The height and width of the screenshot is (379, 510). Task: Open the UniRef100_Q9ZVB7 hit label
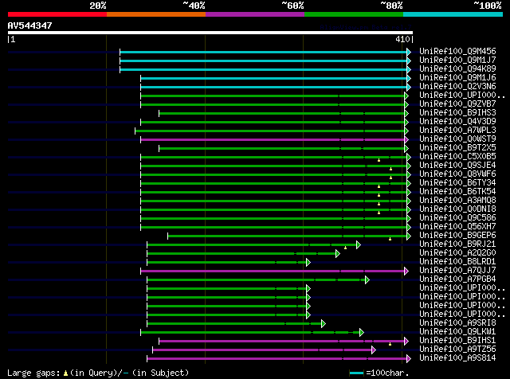point(457,104)
